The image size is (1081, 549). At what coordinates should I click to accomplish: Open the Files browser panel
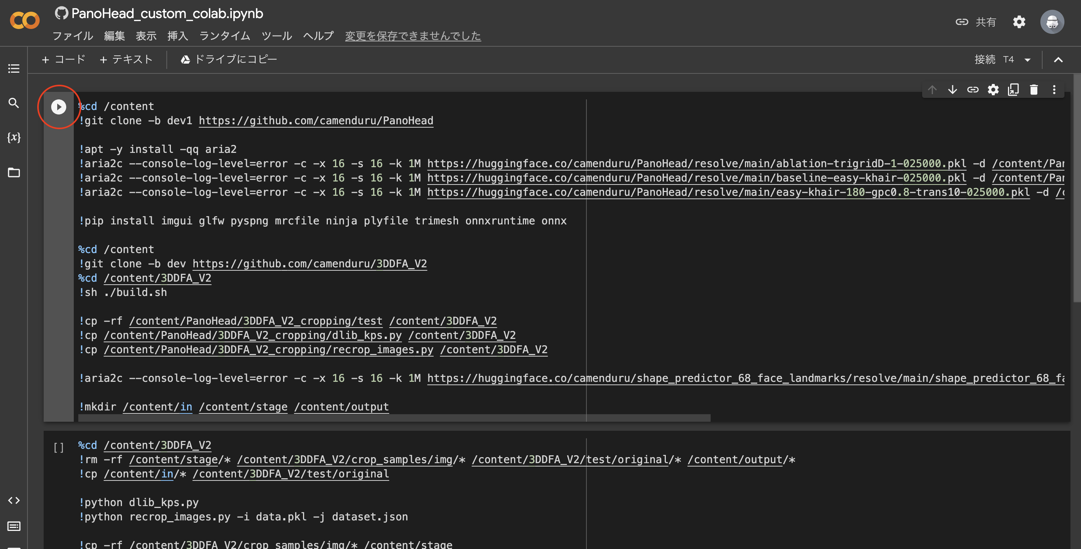(14, 172)
